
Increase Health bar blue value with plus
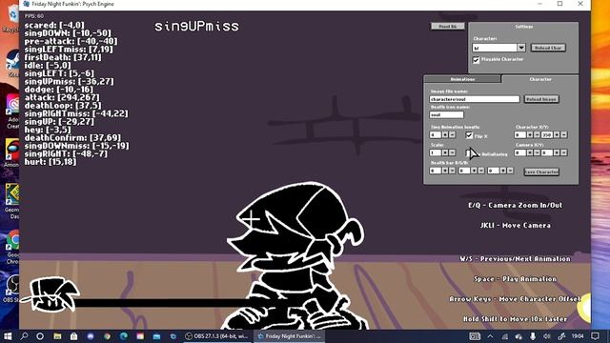tap(503, 171)
